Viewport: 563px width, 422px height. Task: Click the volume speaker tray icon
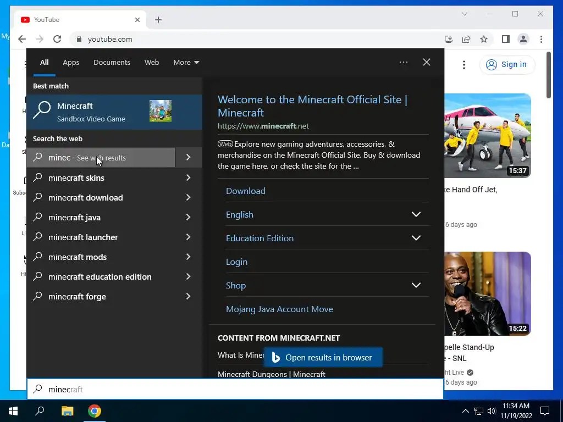[x=492, y=411]
